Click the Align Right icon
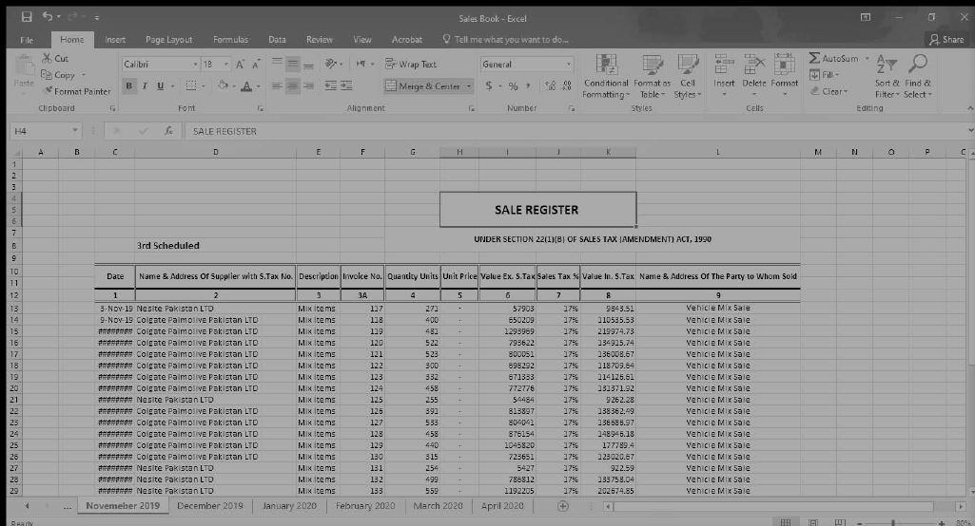The height and width of the screenshot is (526, 975). click(x=308, y=85)
